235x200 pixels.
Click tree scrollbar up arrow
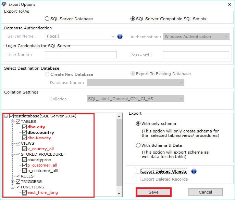pyautogui.click(x=119, y=116)
